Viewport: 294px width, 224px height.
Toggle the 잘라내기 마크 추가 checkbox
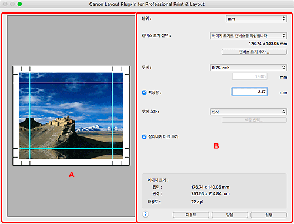pyautogui.click(x=145, y=136)
